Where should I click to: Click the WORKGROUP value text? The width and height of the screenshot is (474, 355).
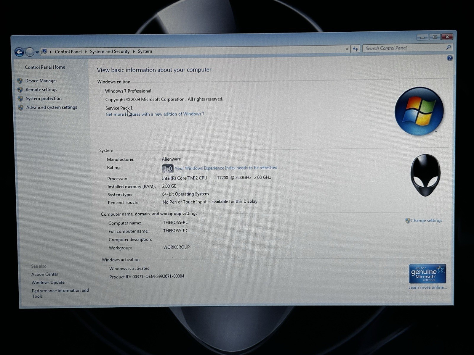176,247
